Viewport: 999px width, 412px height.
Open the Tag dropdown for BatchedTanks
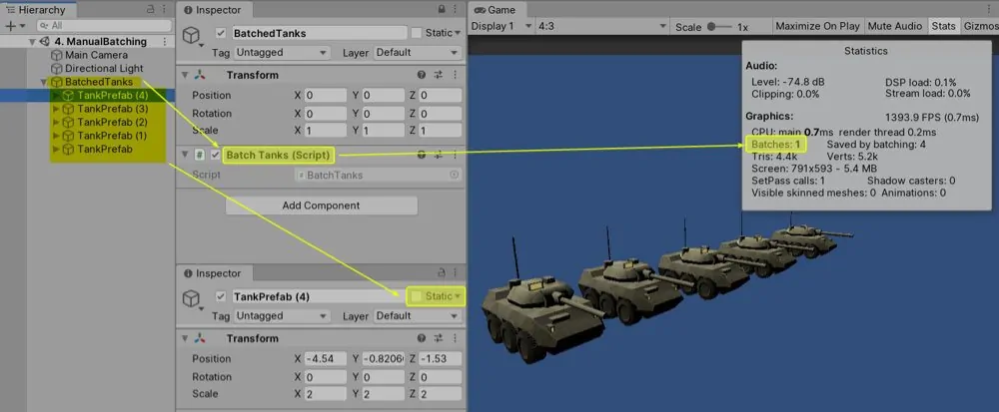tap(280, 52)
